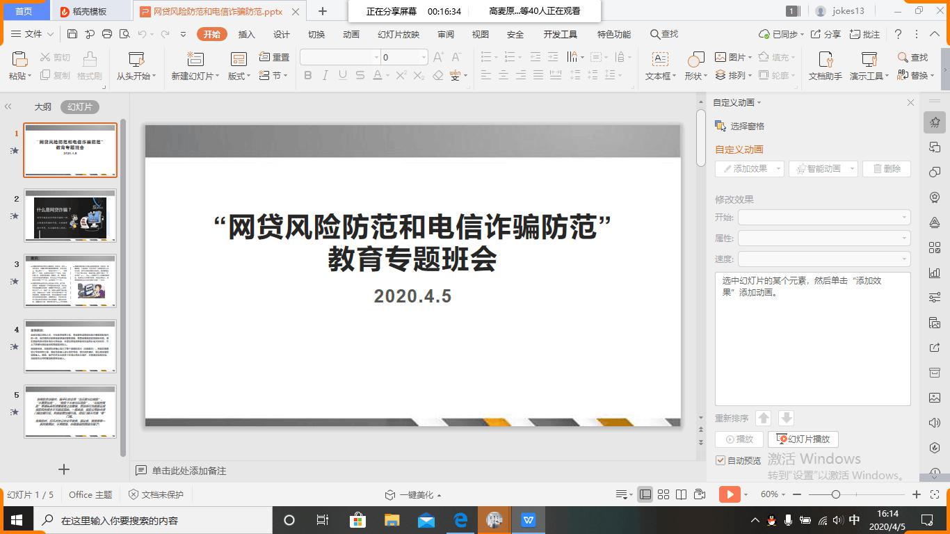Click the 选择窗格 button
This screenshot has width=950, height=534.
740,126
